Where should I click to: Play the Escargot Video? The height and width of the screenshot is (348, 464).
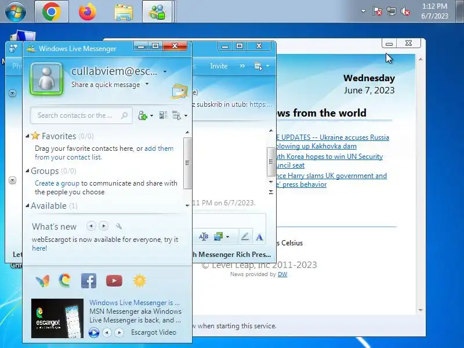coord(94,332)
